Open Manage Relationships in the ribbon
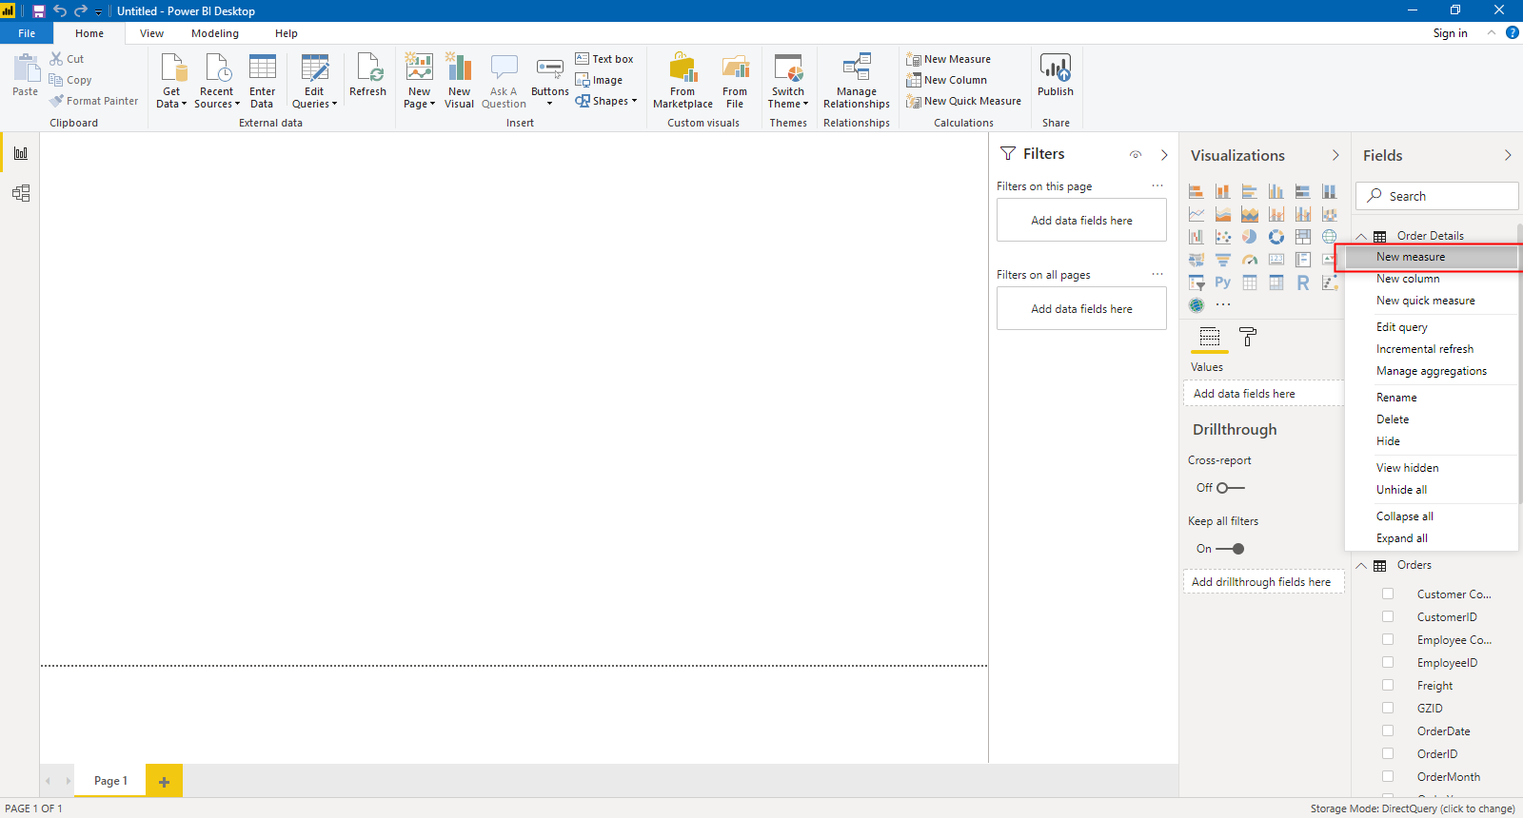 pos(857,81)
